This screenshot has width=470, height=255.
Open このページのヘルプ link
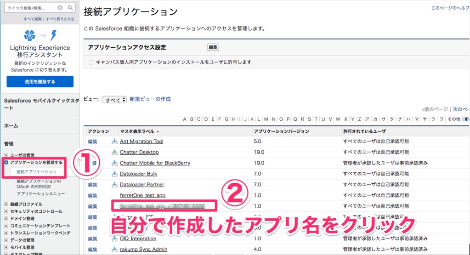tap(450, 8)
